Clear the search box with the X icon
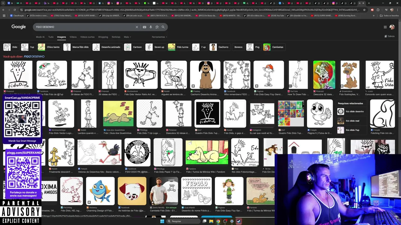The width and height of the screenshot is (401, 225). 137,27
